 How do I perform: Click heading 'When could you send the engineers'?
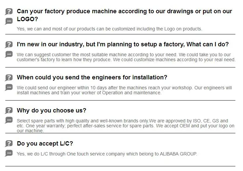click(92, 77)
